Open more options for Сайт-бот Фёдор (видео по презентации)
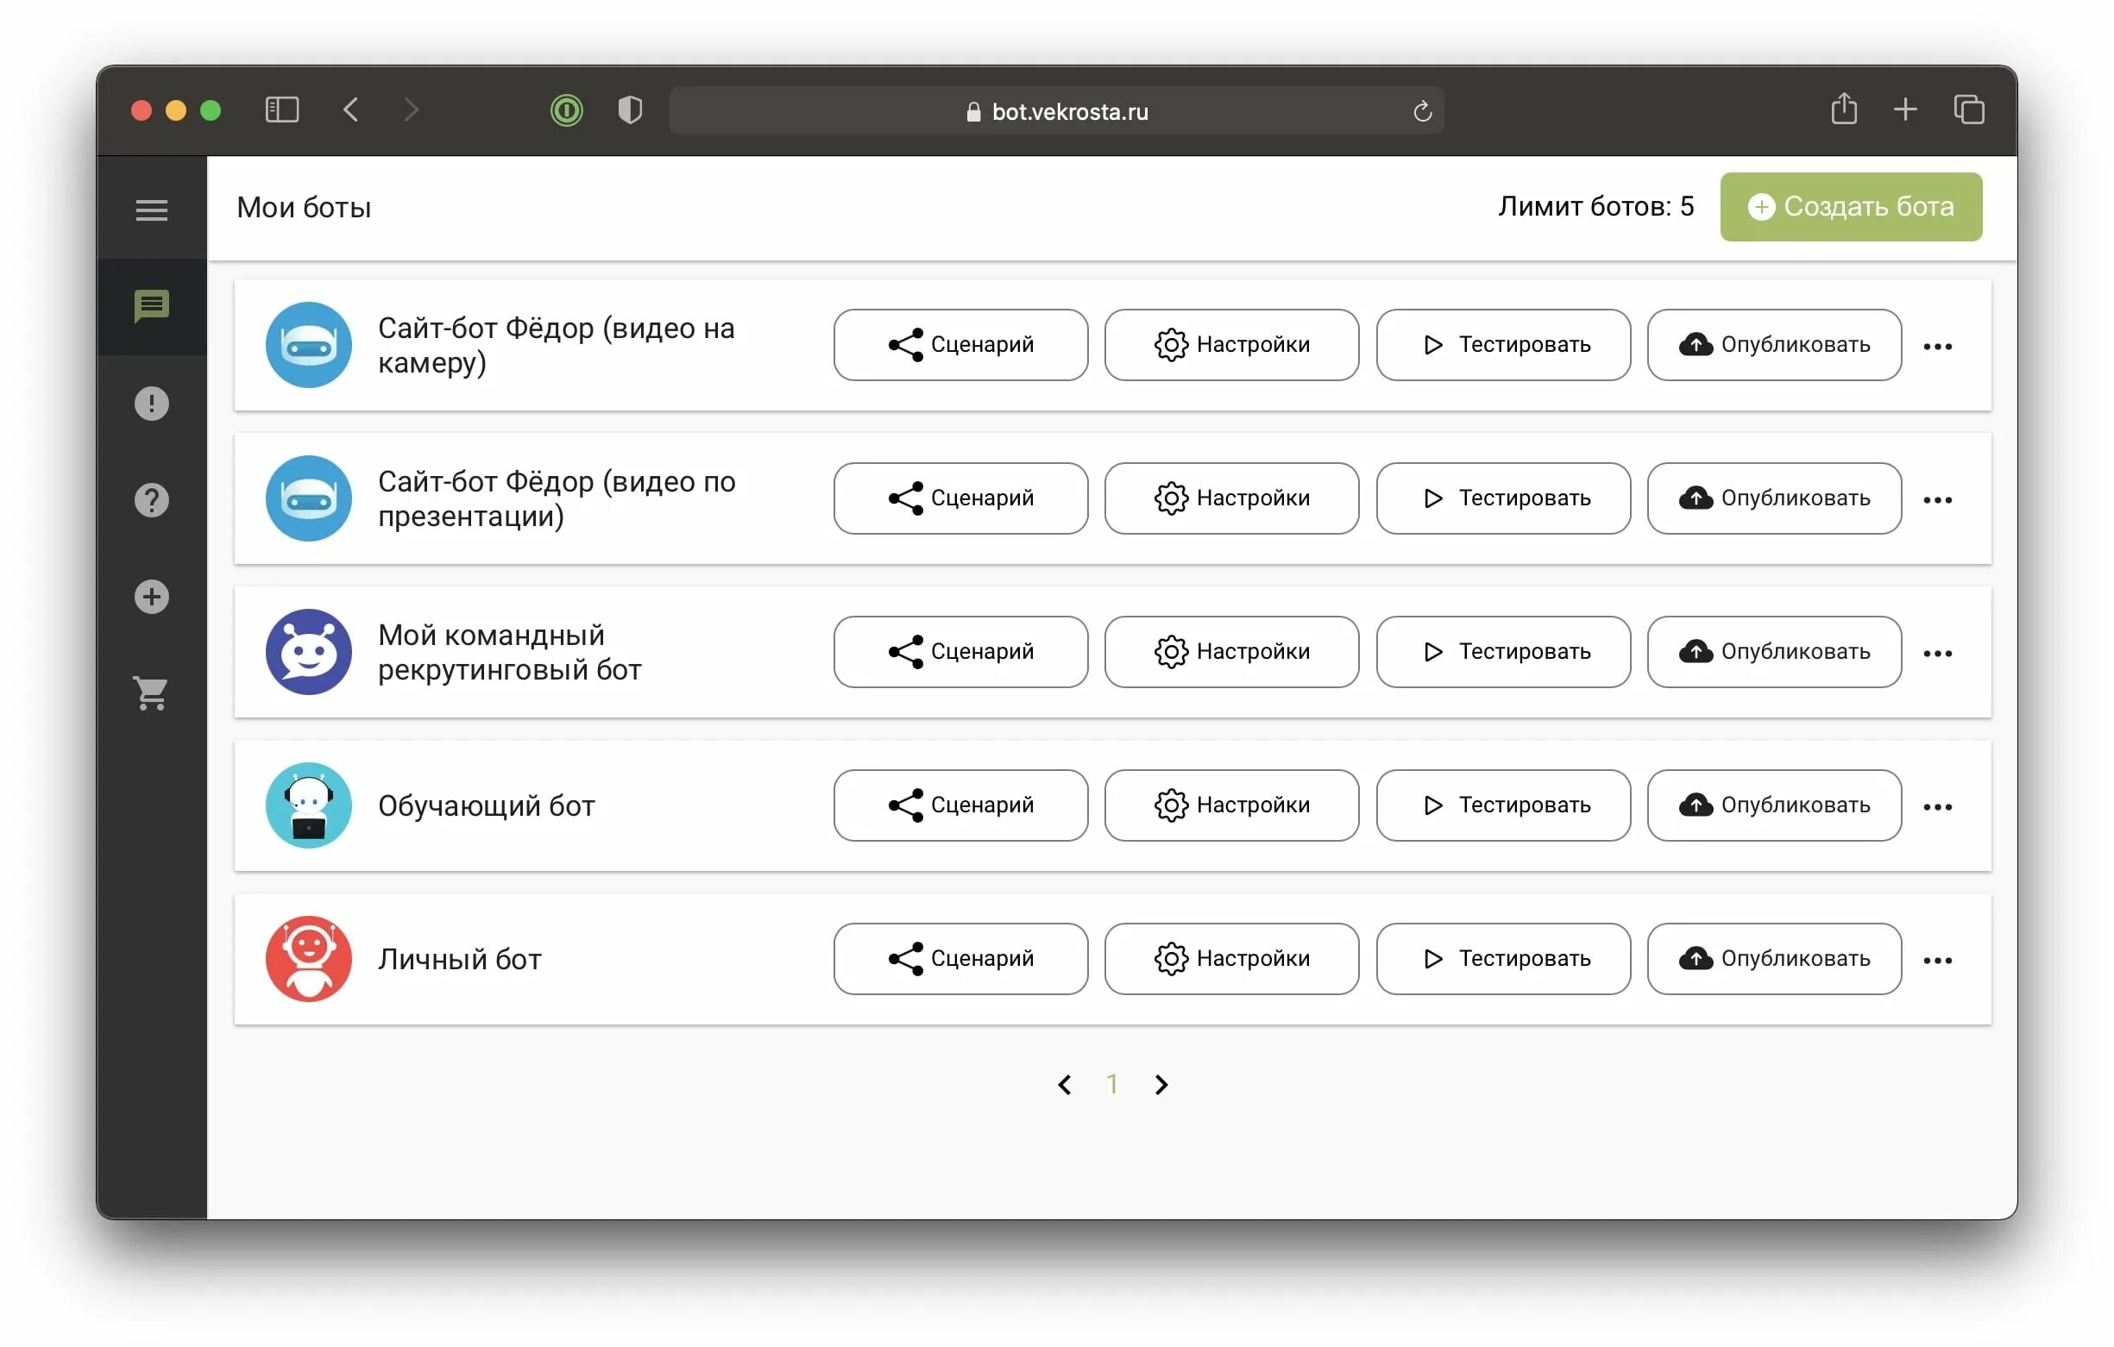This screenshot has height=1347, width=2114. (1937, 500)
